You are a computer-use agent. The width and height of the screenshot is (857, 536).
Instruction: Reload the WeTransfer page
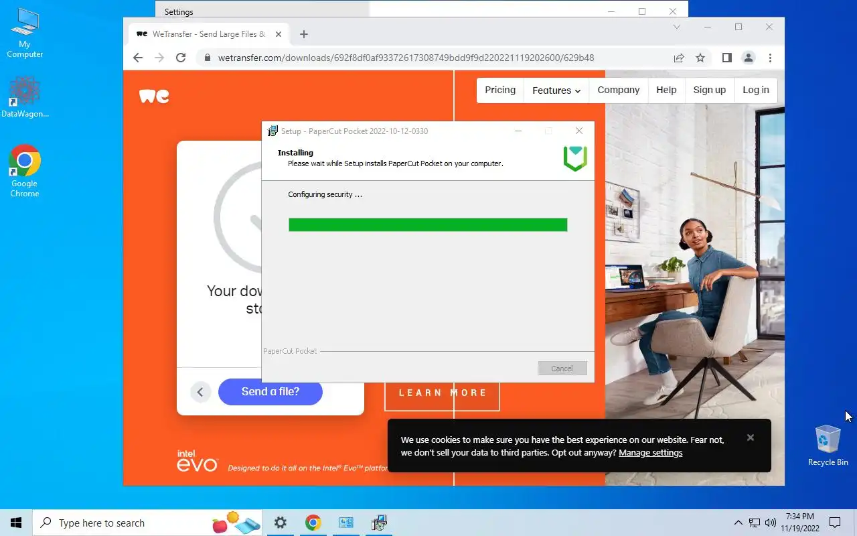[181, 58]
